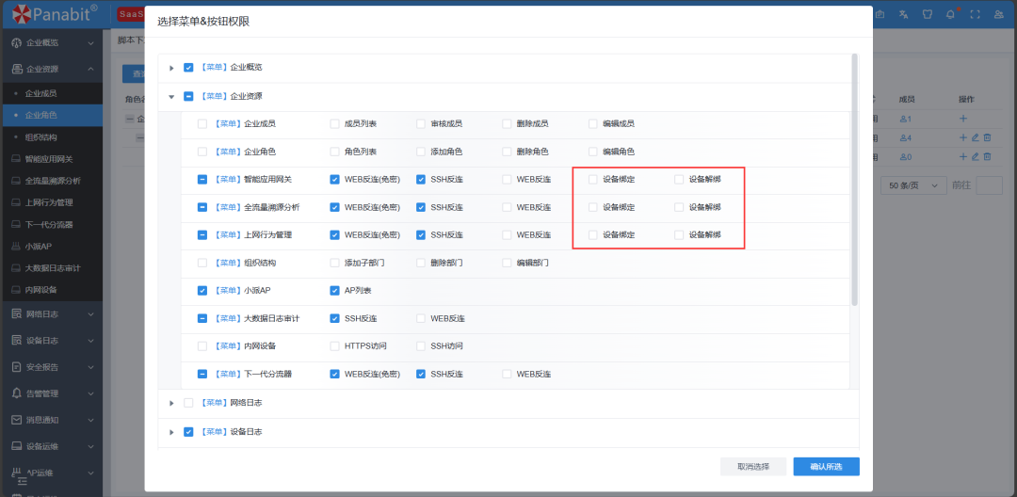Click the language translate icon in header
Image resolution: width=1017 pixels, height=497 pixels.
coord(902,14)
